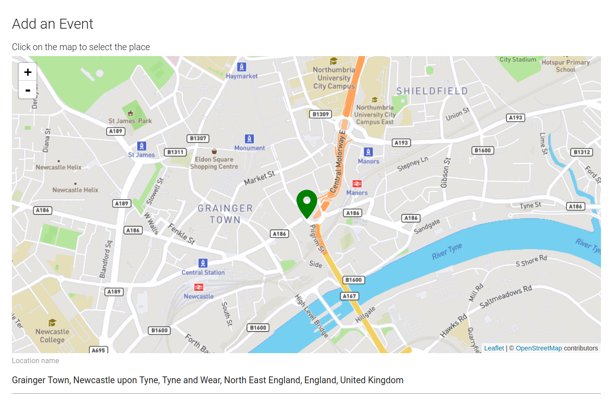Image resolution: width=611 pixels, height=401 pixels.
Task: Click the St James' Park stadium icon
Action: pyautogui.click(x=130, y=113)
